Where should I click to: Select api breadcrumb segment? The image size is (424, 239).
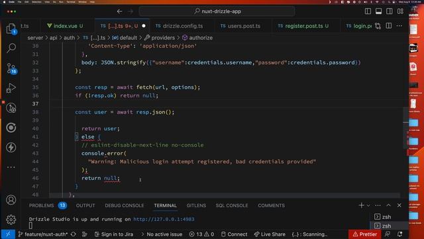click(x=53, y=38)
